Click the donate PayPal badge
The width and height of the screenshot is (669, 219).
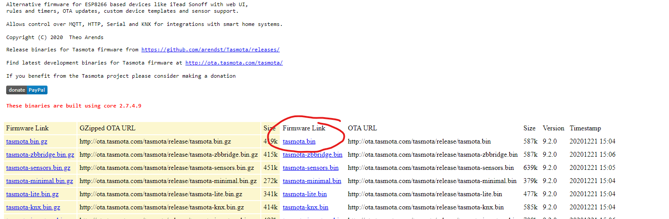point(26,90)
